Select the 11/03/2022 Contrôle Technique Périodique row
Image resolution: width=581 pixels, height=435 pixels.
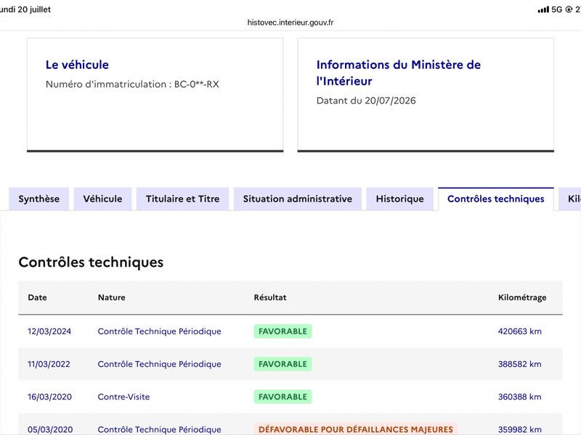[290, 364]
